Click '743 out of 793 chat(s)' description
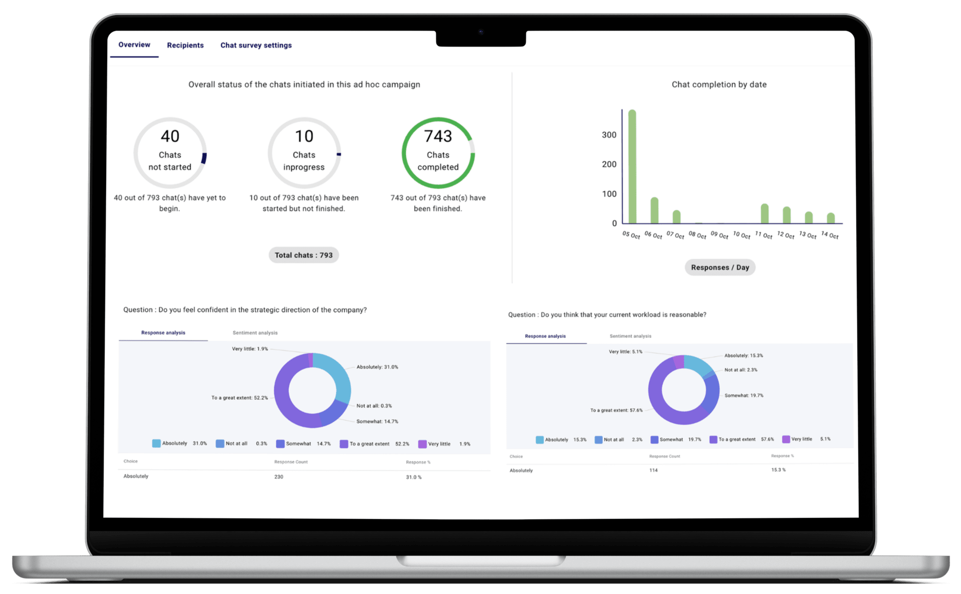Screen dimensions: 961x594 [x=438, y=203]
